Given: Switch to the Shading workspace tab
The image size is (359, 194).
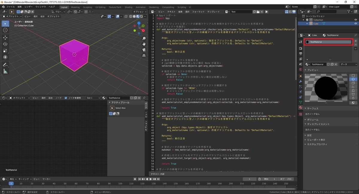Looking at the screenshot, I should (129, 7).
